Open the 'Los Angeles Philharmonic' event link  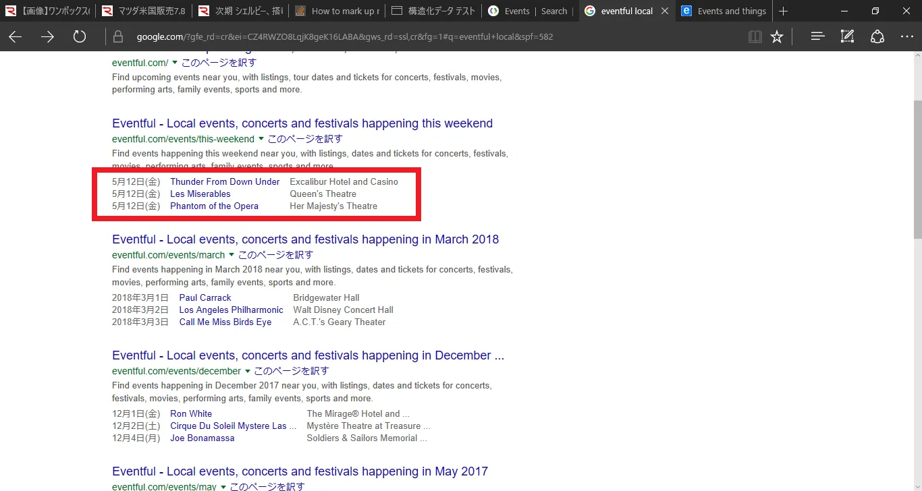232,310
